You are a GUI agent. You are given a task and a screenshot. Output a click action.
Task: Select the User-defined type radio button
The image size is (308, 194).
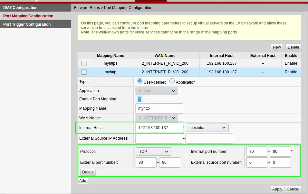pyautogui.click(x=140, y=82)
